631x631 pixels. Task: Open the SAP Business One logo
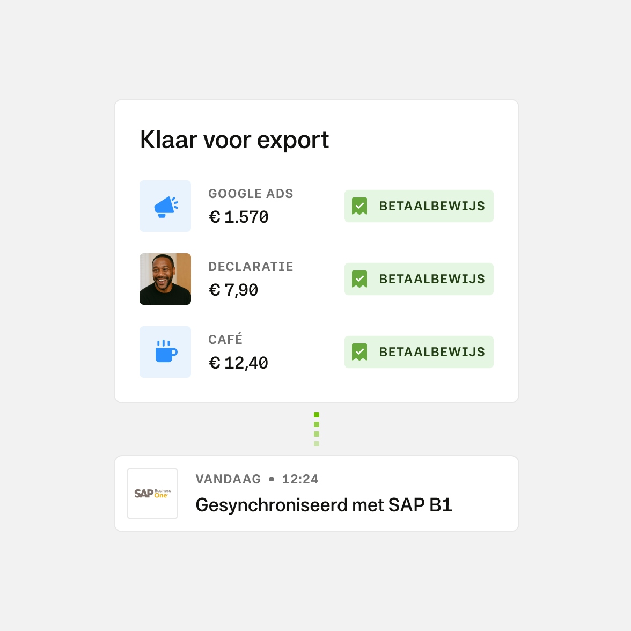pyautogui.click(x=152, y=494)
